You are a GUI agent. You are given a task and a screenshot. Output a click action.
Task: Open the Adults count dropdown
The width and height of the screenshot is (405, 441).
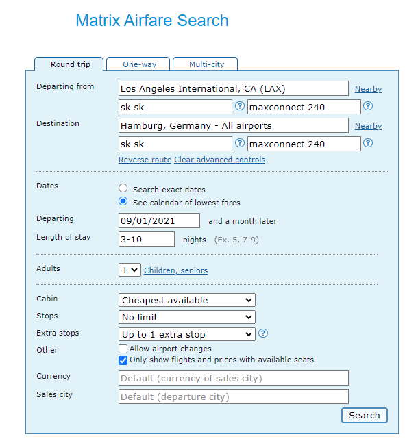tap(130, 270)
